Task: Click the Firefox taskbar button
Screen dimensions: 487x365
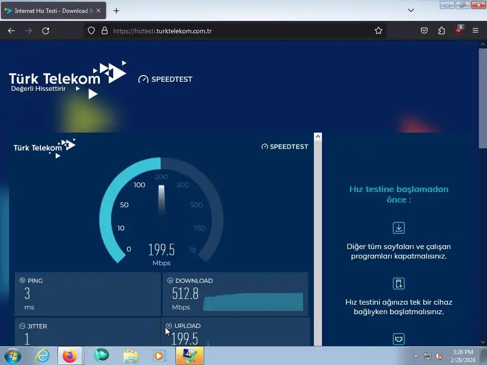Action: [70, 355]
